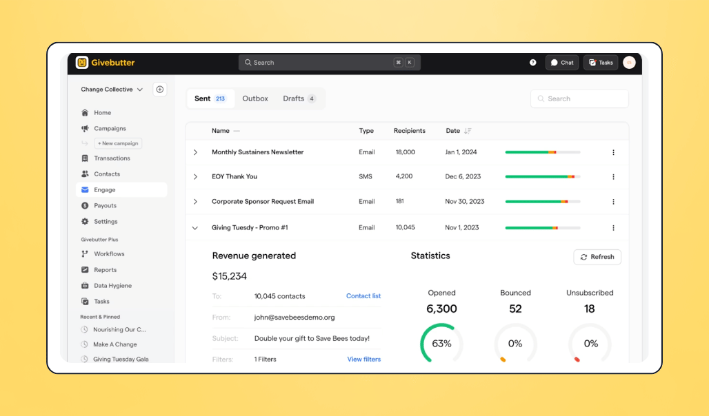
Task: Click the Contact list link
Action: 363,295
